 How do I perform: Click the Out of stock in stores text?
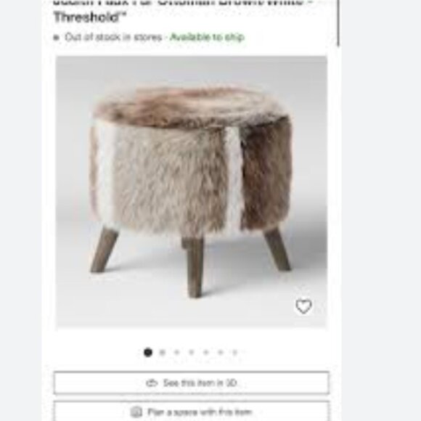[113, 37]
